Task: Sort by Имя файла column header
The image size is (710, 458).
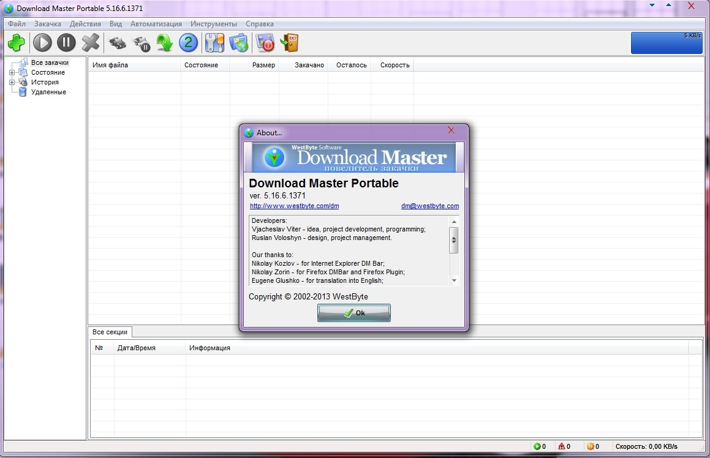Action: pyautogui.click(x=134, y=65)
